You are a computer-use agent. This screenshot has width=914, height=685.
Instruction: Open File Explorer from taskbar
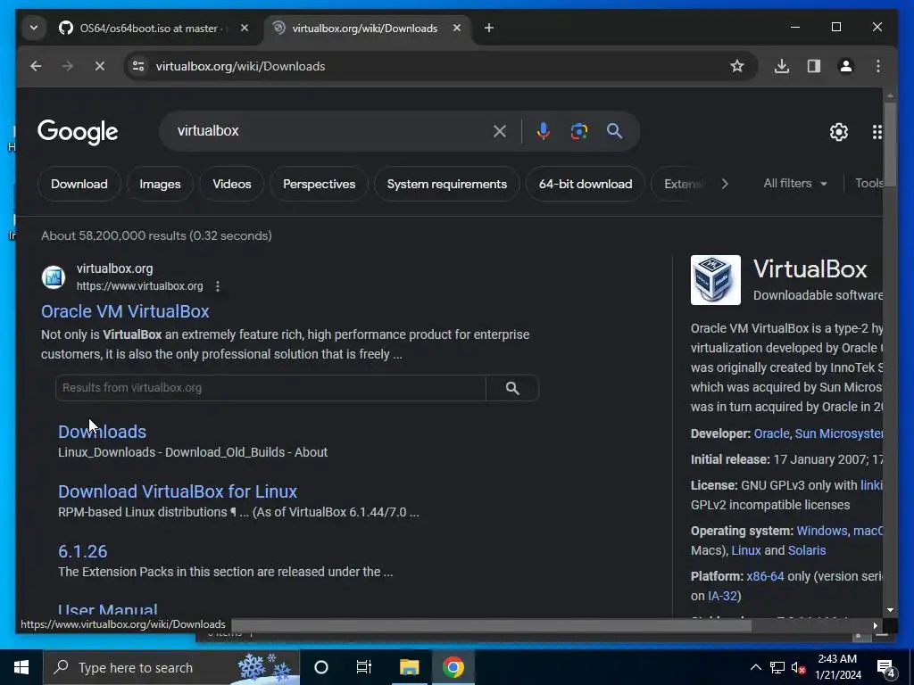tap(409, 667)
